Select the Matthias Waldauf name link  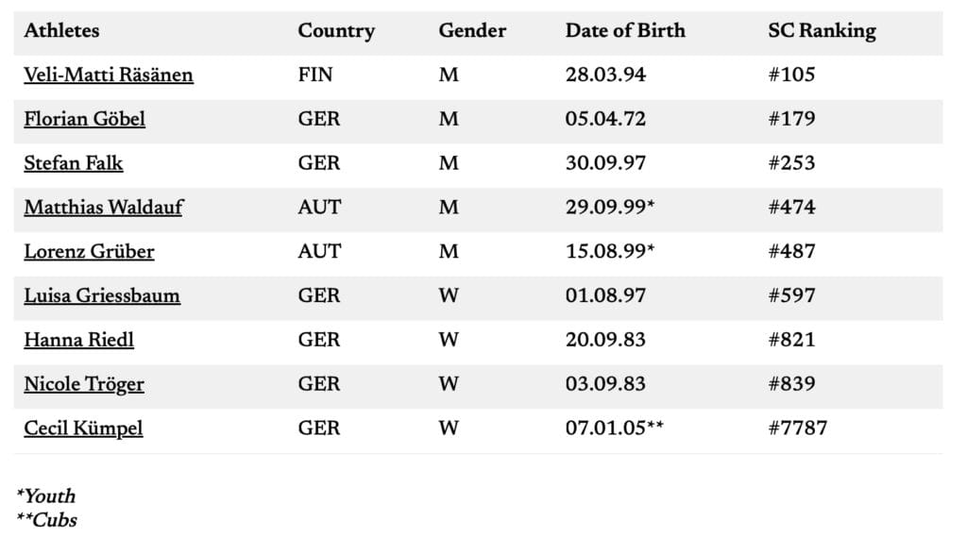(103, 208)
